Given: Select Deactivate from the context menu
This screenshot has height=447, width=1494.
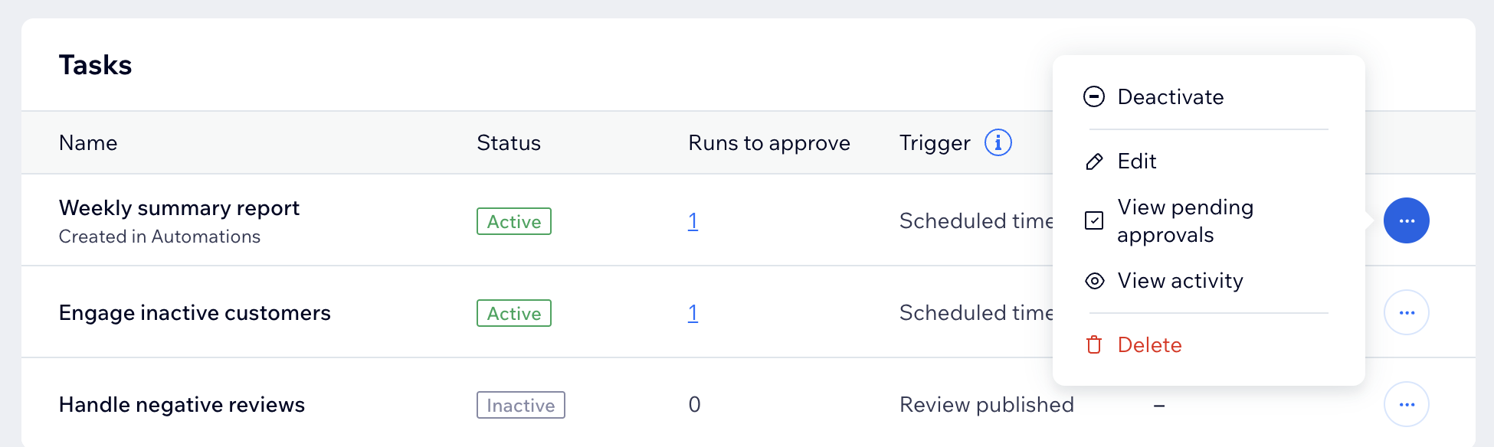Looking at the screenshot, I should point(1171,96).
